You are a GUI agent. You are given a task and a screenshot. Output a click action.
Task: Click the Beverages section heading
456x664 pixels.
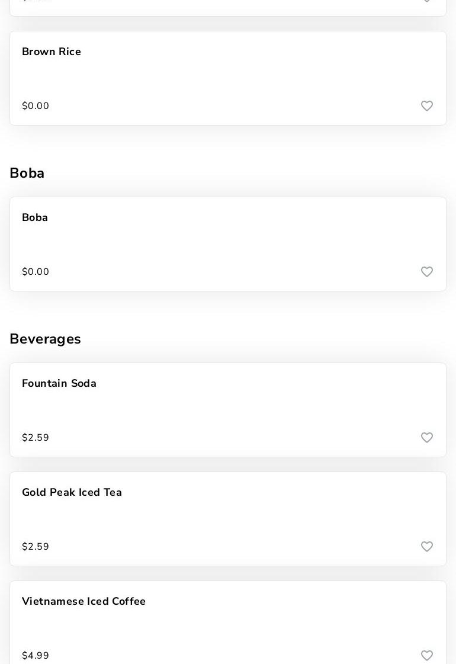click(45, 339)
